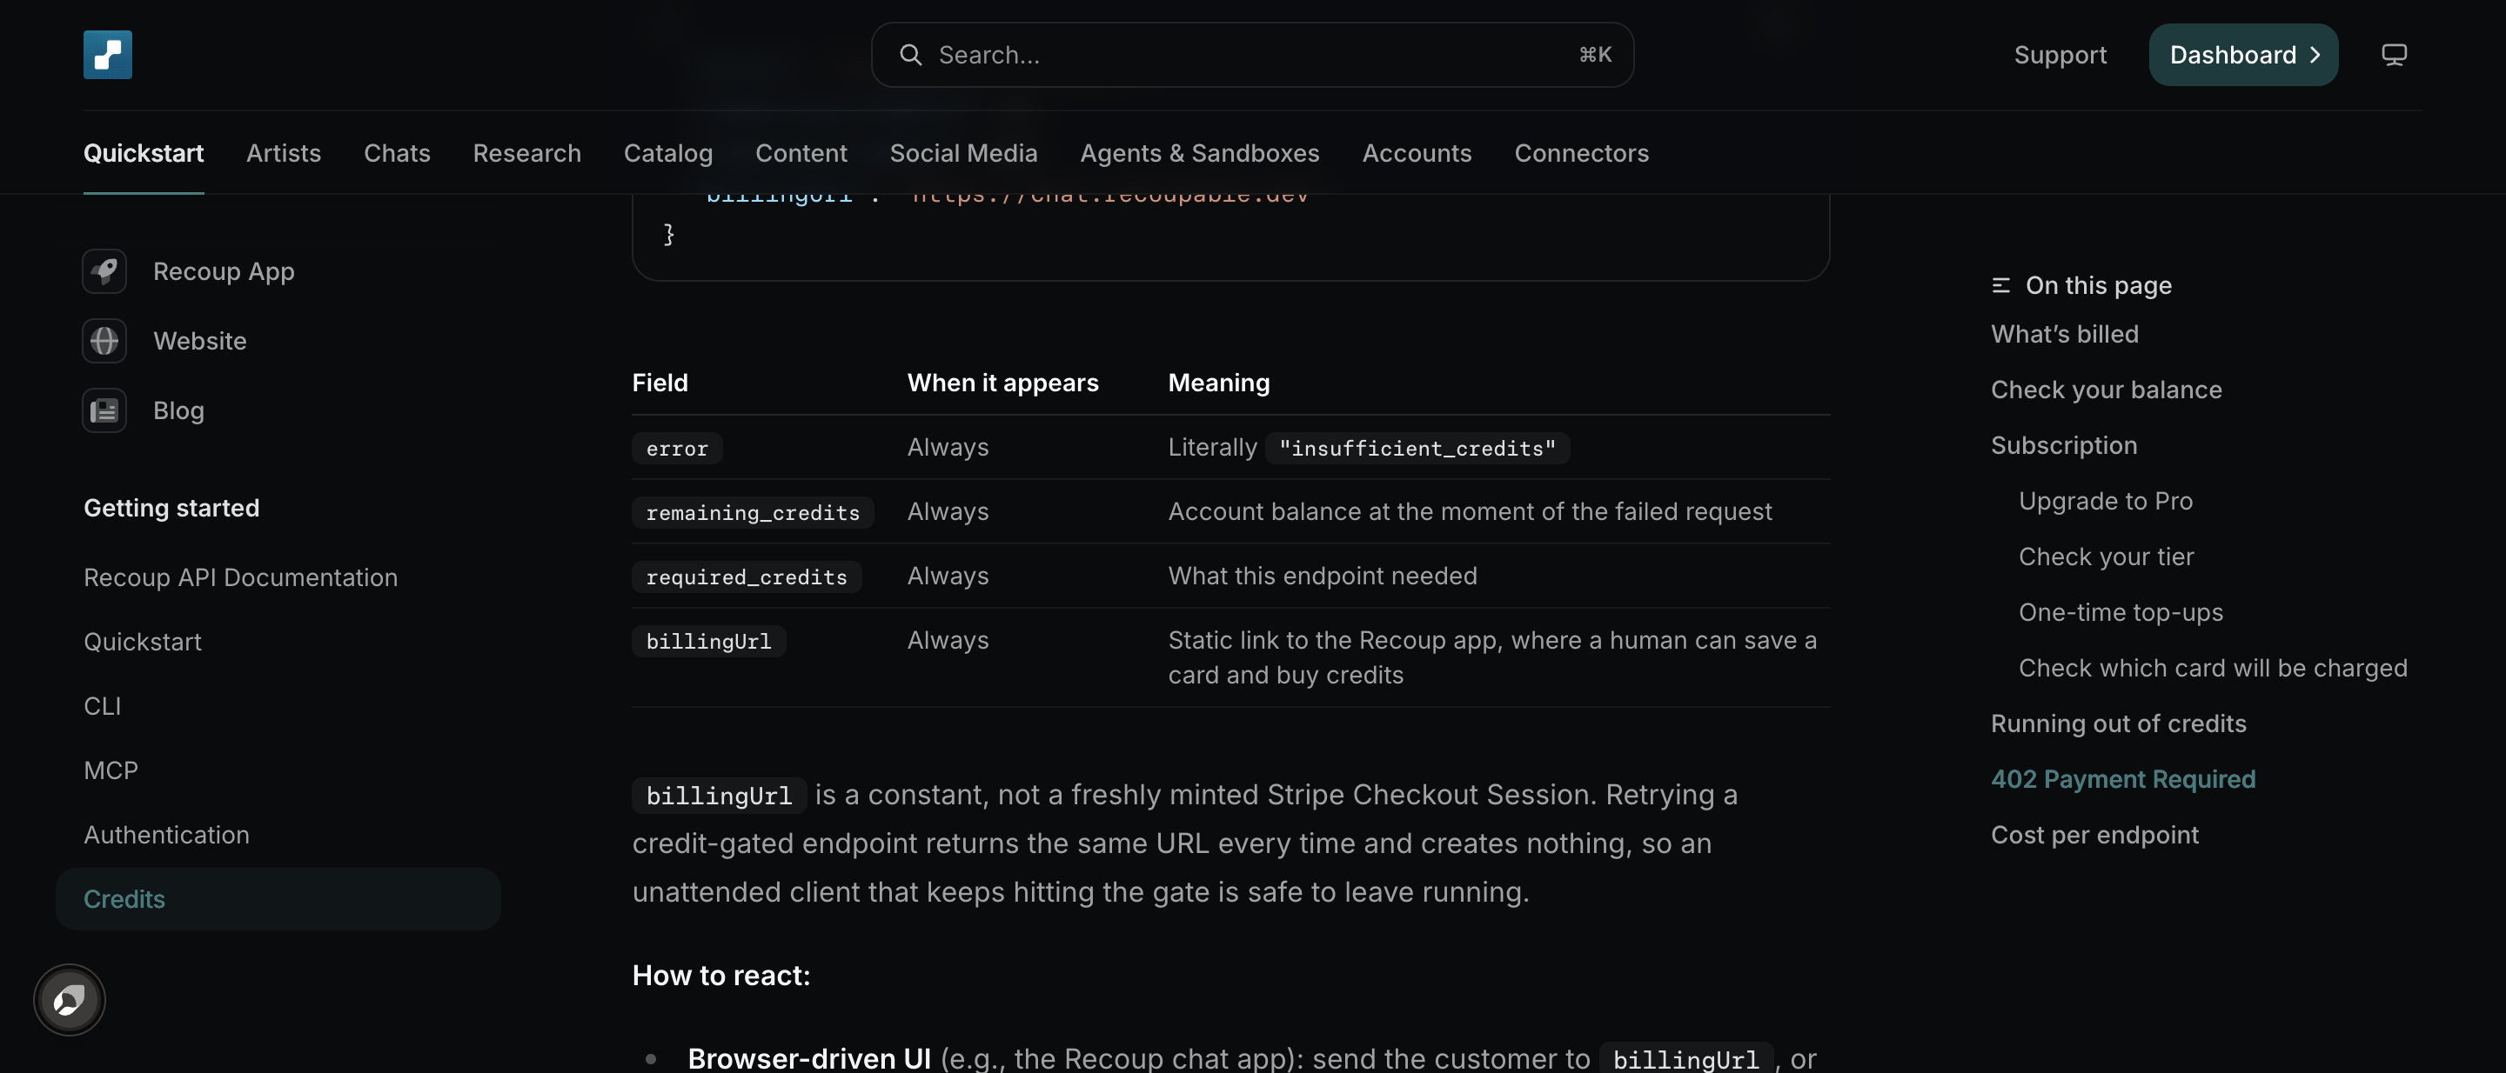Focus the Search docs field
The width and height of the screenshot is (2506, 1073).
pos(1252,55)
